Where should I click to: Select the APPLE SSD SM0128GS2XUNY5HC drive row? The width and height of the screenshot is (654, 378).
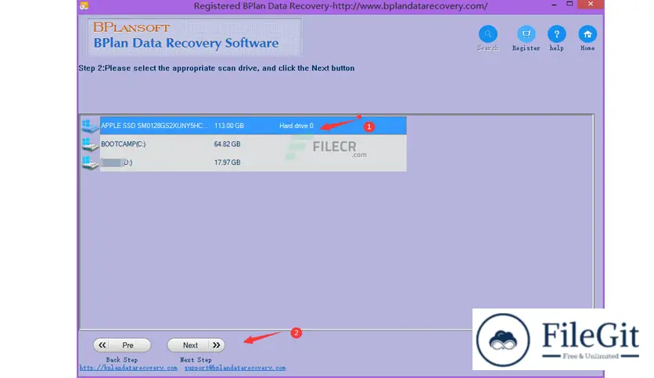(x=253, y=126)
